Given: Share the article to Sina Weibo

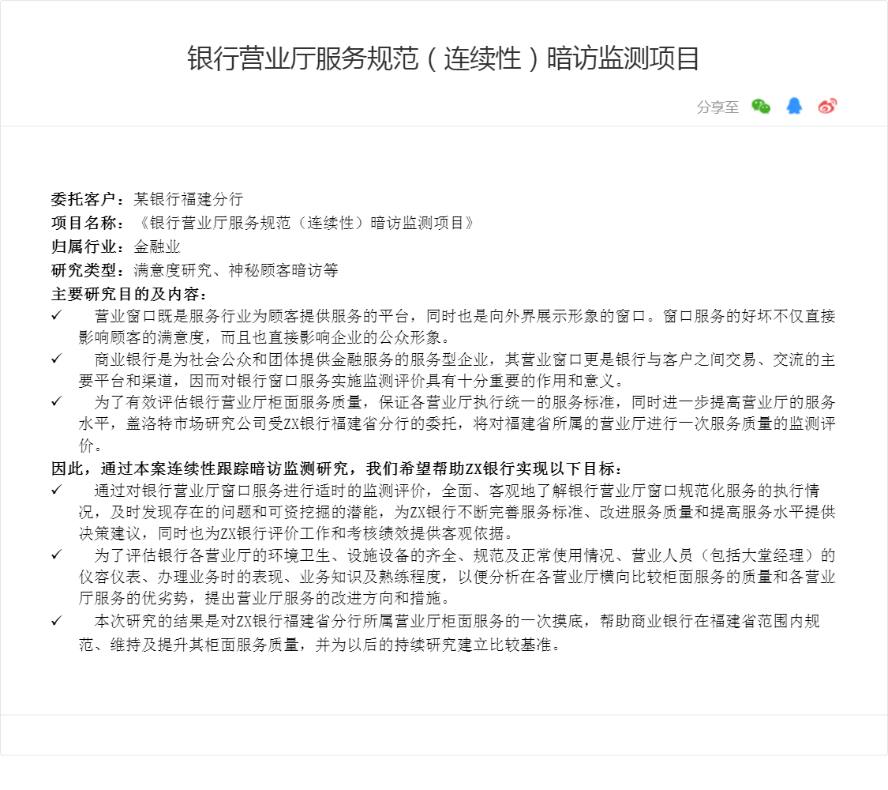Looking at the screenshot, I should coord(827,106).
